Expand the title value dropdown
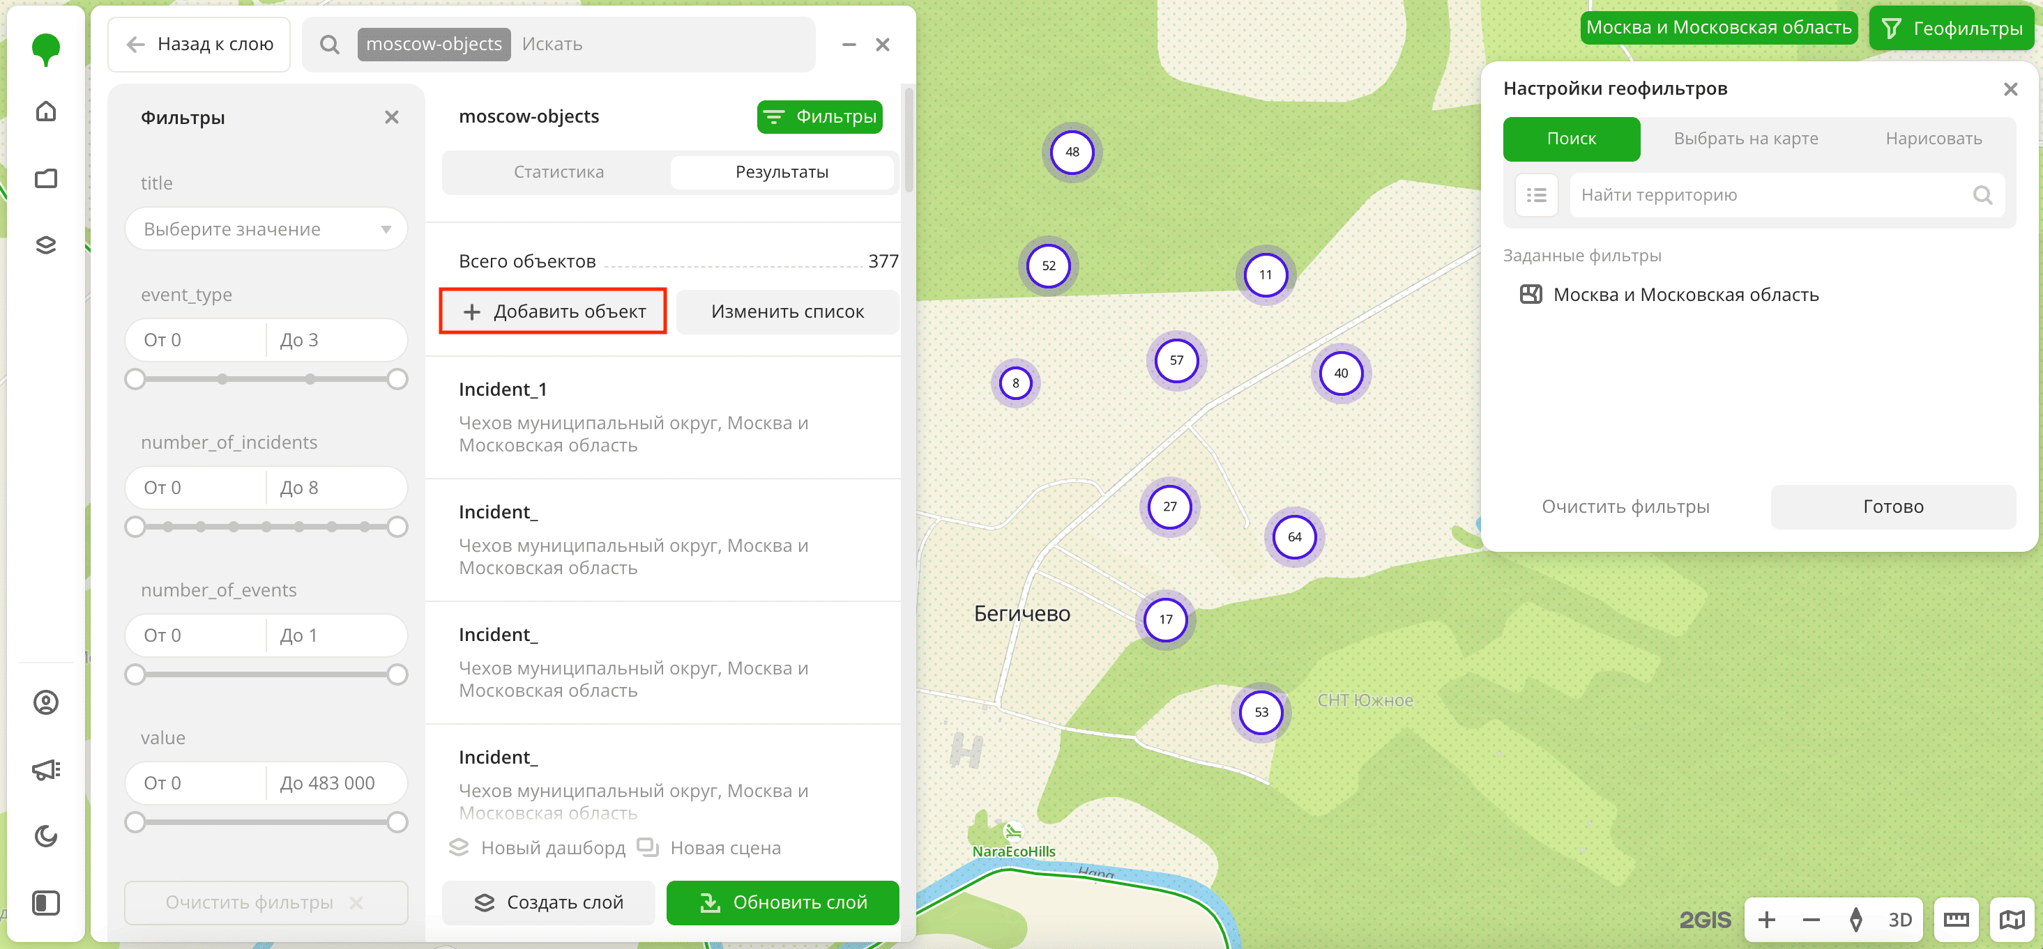The height and width of the screenshot is (949, 2043). coord(266,229)
